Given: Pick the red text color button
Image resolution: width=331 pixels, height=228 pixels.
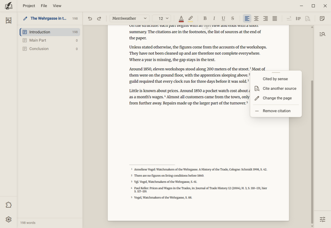Looking at the screenshot, I should point(181,19).
